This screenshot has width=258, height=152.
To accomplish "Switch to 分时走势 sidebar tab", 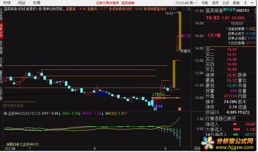I will (x=1, y=14).
